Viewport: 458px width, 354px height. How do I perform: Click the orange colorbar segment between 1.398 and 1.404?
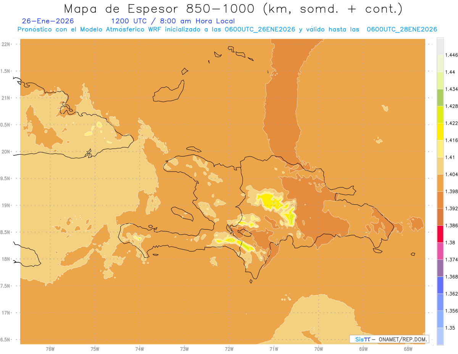440,183
